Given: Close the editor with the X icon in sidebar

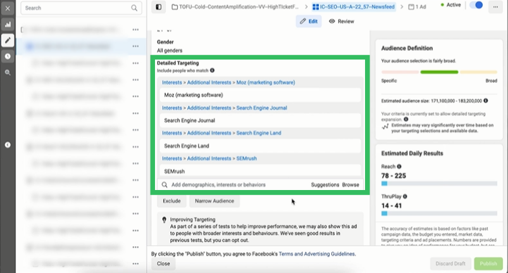Looking at the screenshot, I should (x=8, y=8).
